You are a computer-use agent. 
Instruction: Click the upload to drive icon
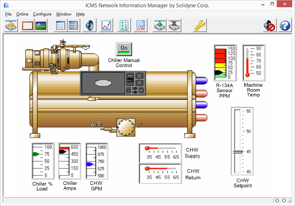tap(159, 25)
